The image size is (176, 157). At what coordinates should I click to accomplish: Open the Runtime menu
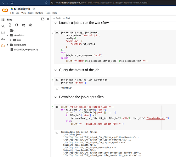[39, 13]
